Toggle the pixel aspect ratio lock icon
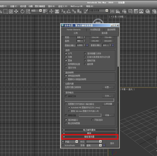The image size is (157, 156). pos(113,45)
